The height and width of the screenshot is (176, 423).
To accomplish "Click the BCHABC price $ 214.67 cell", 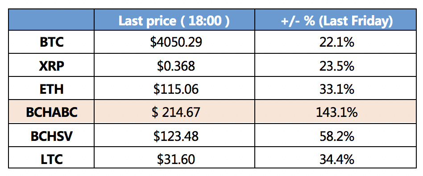I will coord(174,112).
